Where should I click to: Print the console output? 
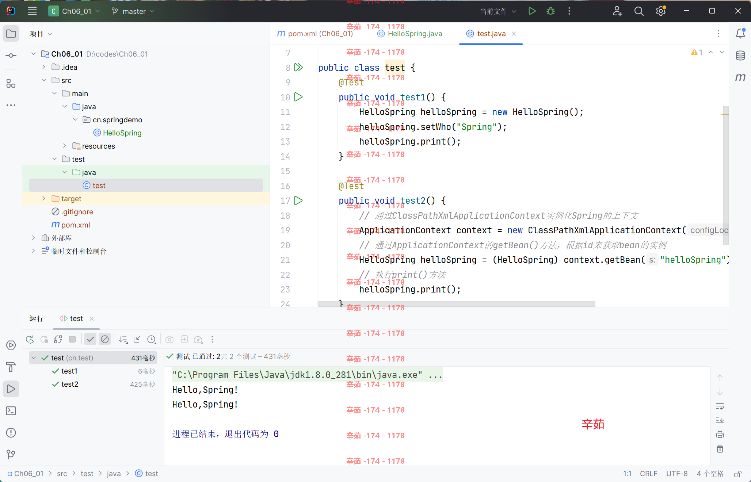720,435
